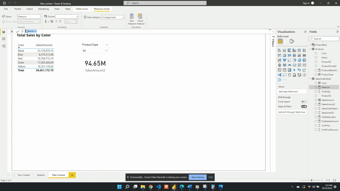The width and height of the screenshot is (340, 191).
Task: Check the OrderQty field checkbox
Action: (316, 92)
